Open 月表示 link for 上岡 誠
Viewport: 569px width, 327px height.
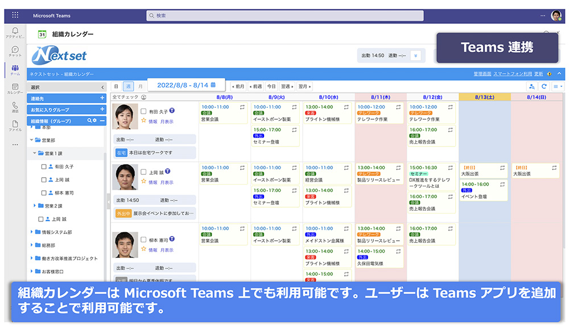(167, 182)
